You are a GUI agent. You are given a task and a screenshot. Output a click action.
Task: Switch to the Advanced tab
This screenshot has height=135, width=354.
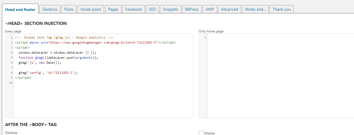point(229,9)
